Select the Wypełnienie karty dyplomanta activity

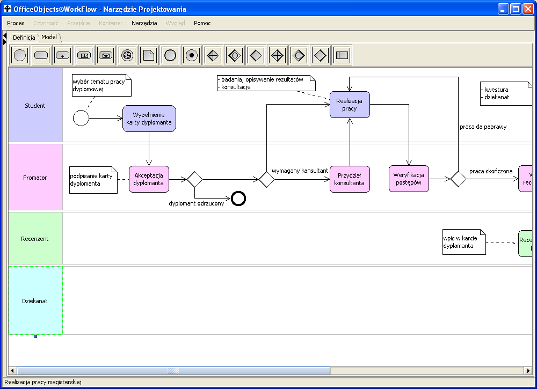[x=149, y=119]
